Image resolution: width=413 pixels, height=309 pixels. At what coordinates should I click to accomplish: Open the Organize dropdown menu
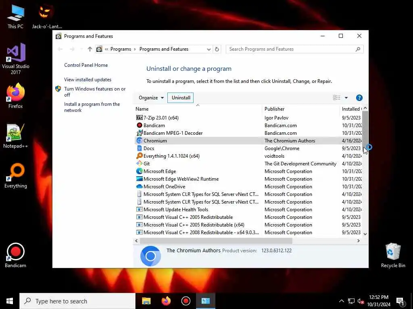pos(151,98)
